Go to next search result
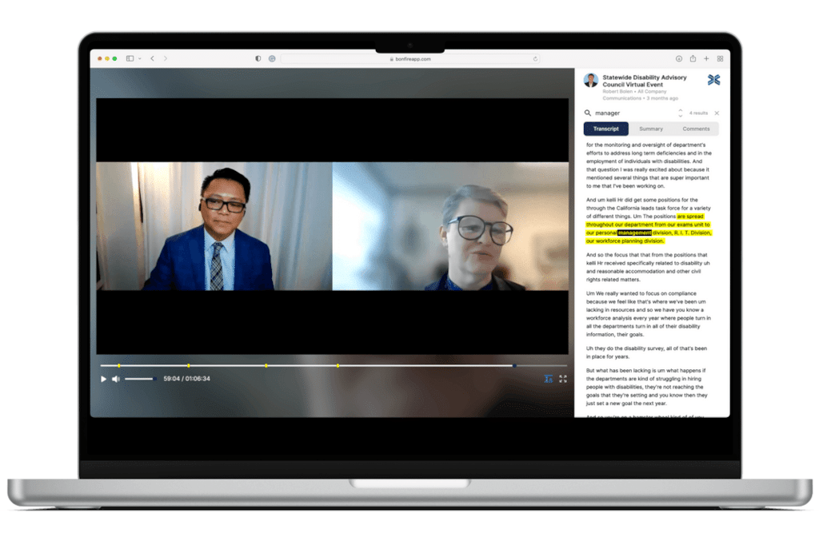The image size is (819, 545). (681, 117)
